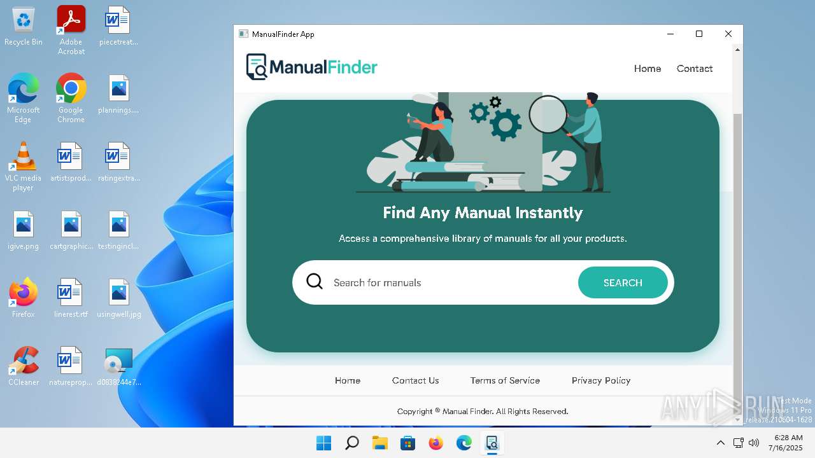
Task: Open Microsoft Edge desktop shortcut
Action: (x=24, y=98)
